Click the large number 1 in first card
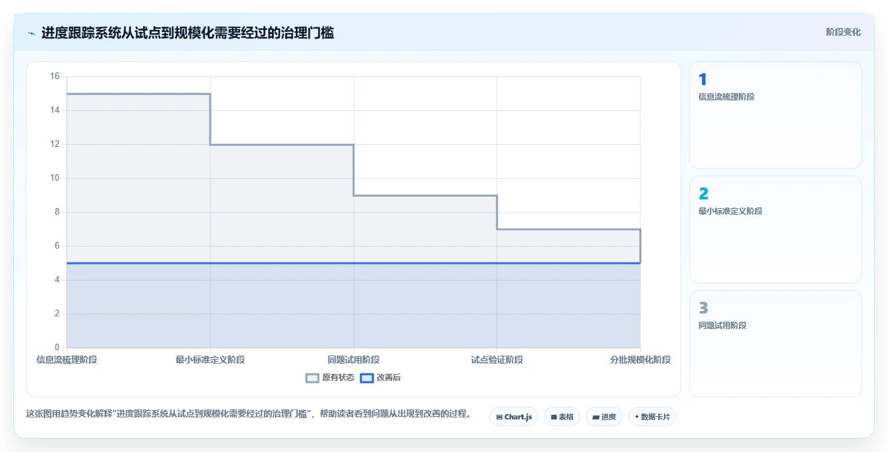Viewport: 888px width, 452px height. click(x=703, y=80)
